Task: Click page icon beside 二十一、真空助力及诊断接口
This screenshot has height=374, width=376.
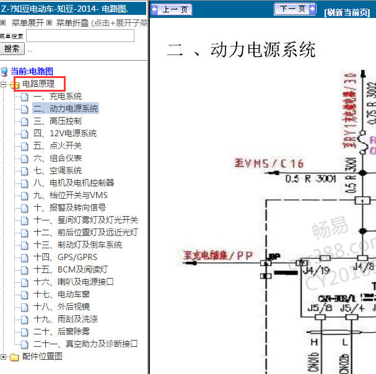Action: point(24,345)
